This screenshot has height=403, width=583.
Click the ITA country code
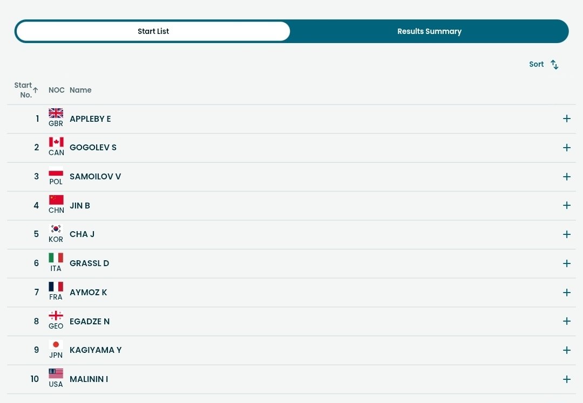tap(56, 268)
